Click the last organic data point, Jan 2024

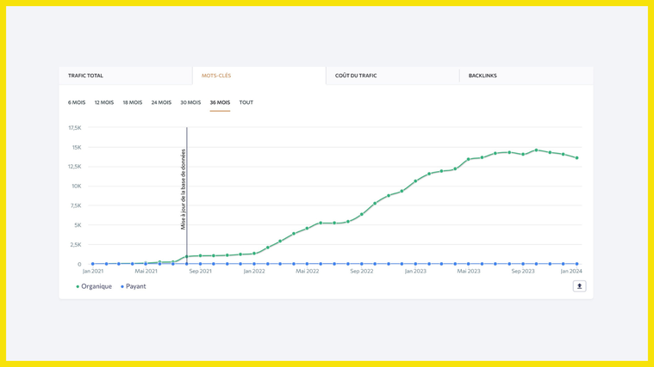tap(577, 158)
